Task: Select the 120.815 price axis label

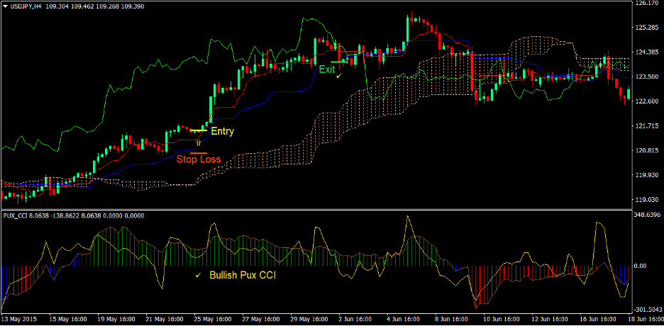Action: (646, 151)
